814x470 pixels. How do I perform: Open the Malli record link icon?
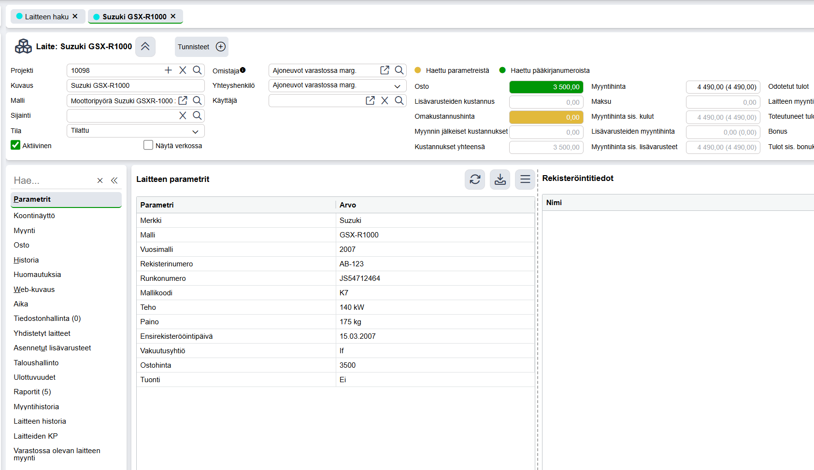(x=183, y=100)
